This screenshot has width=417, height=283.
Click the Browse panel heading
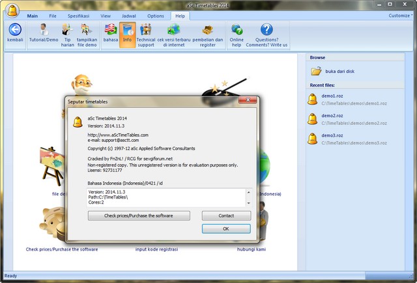point(317,58)
